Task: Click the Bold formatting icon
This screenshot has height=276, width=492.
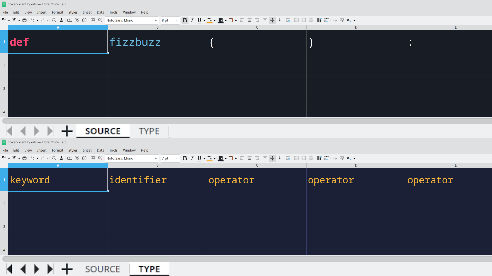Action: tap(184, 20)
